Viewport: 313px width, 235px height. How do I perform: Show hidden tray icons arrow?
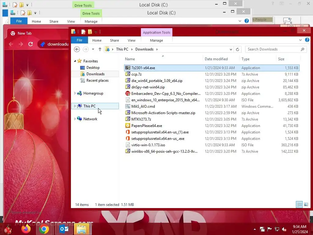pyautogui.click(x=255, y=229)
